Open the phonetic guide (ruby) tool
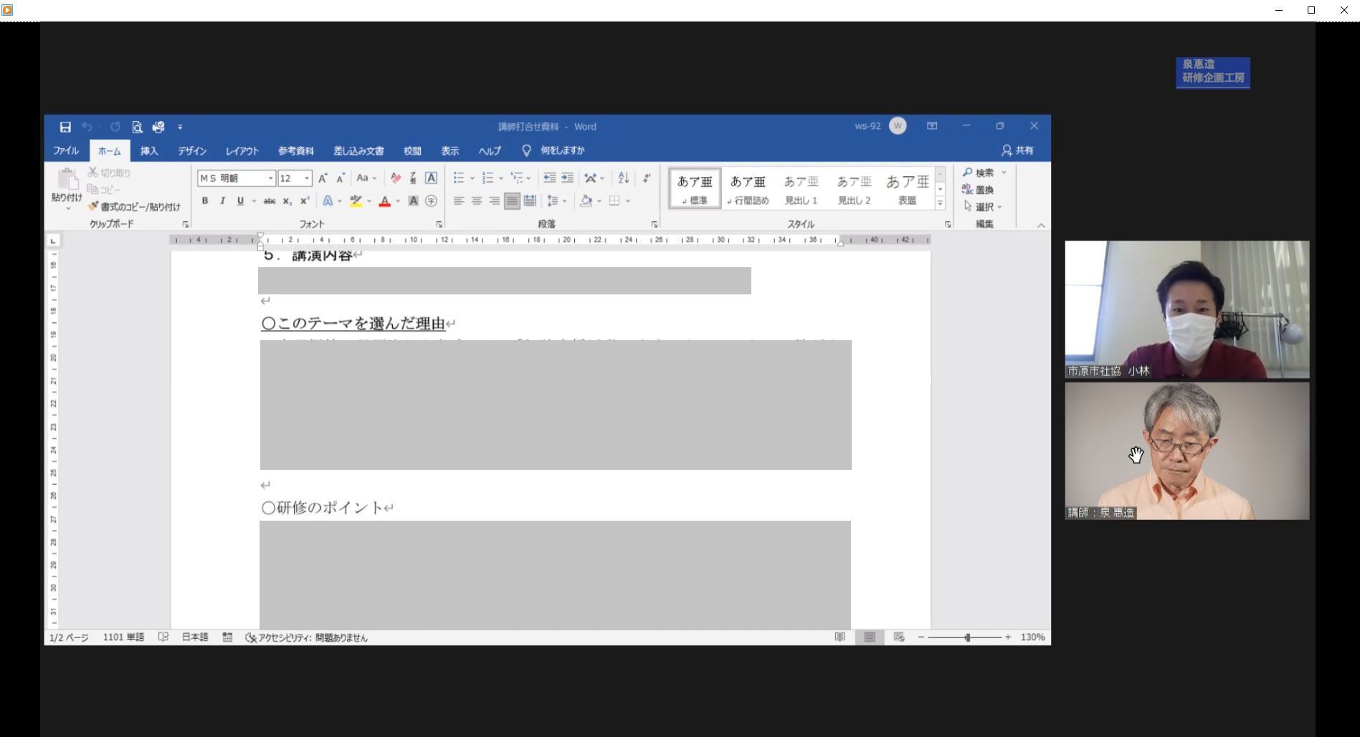Image resolution: width=1360 pixels, height=737 pixels. pos(413,178)
